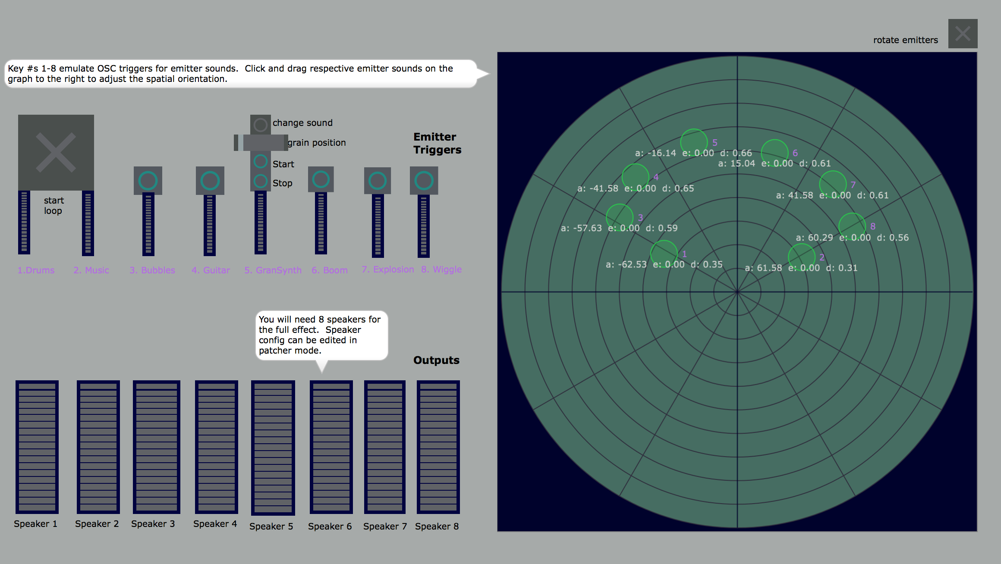Click the 3. Bubbles label
Screen dimensions: 1001x564
point(152,270)
